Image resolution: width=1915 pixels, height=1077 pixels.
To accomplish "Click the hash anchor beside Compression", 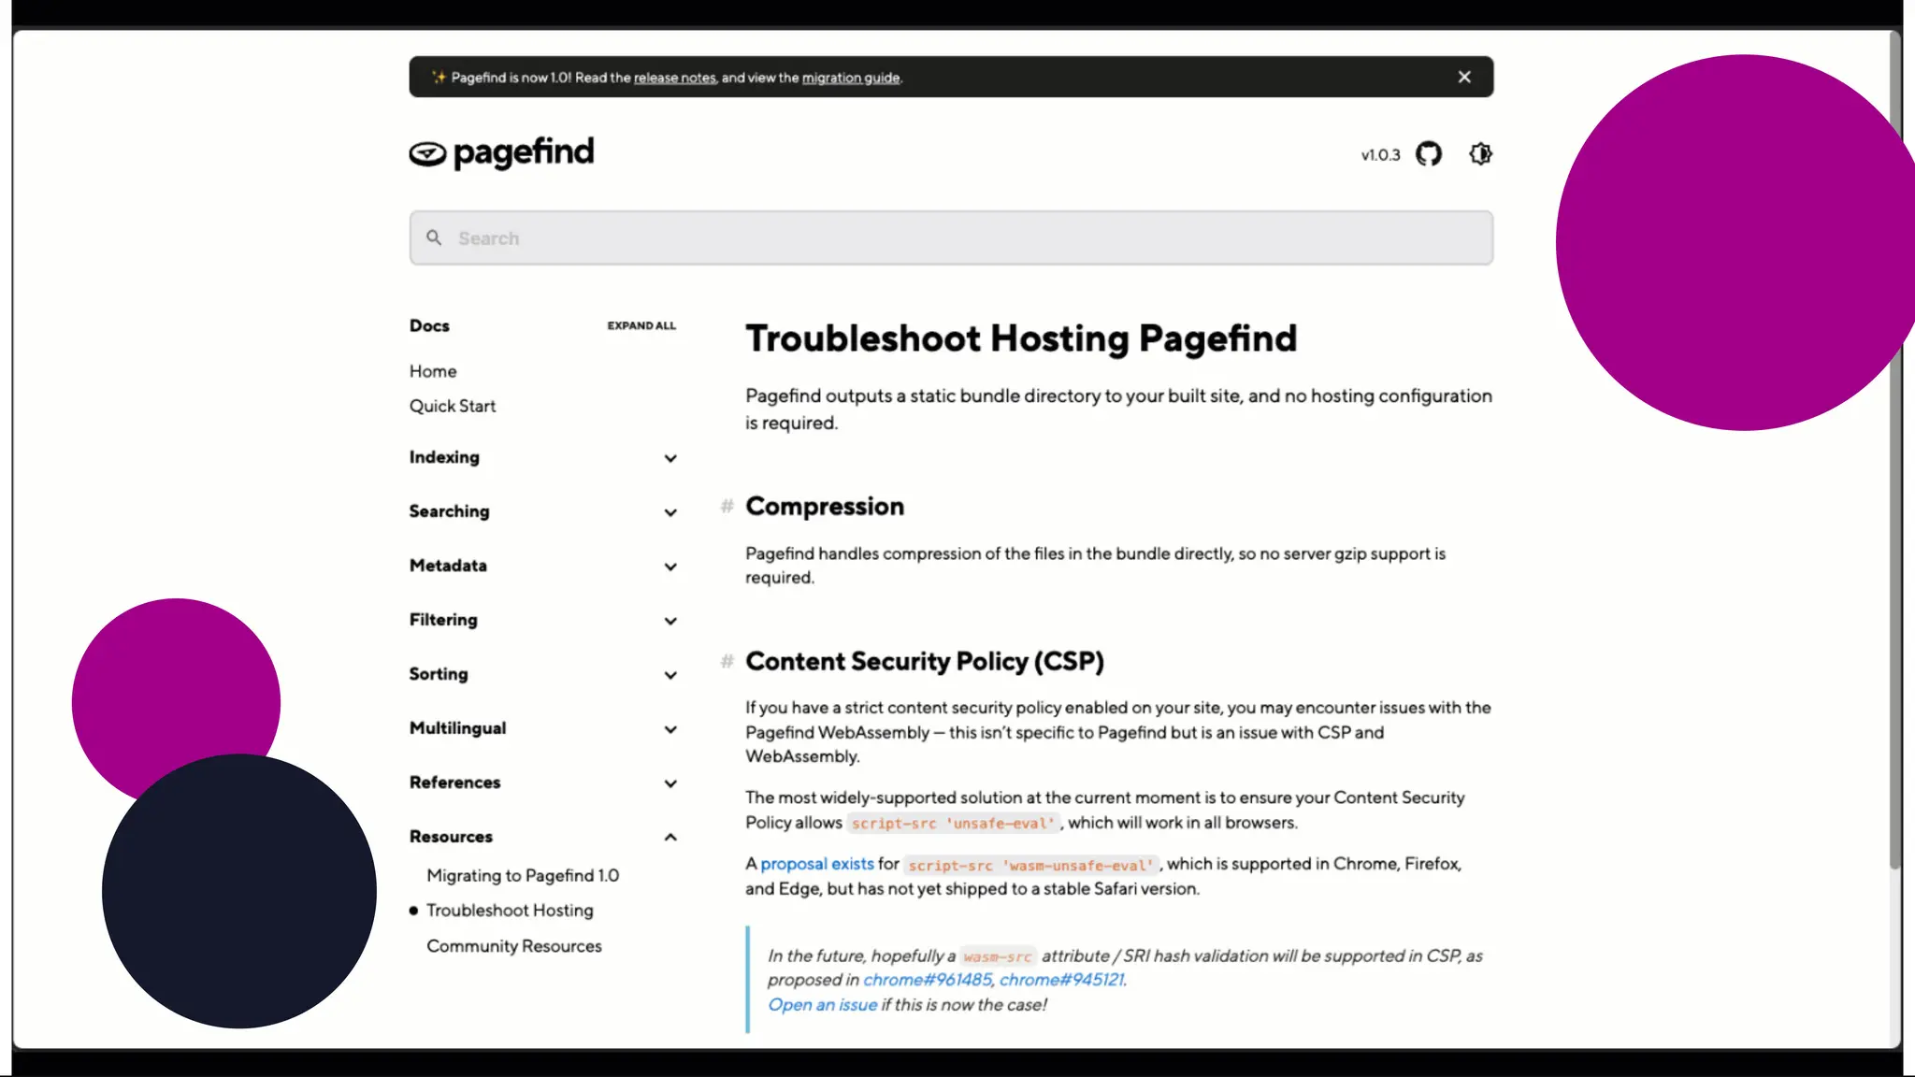I will click(x=727, y=506).
